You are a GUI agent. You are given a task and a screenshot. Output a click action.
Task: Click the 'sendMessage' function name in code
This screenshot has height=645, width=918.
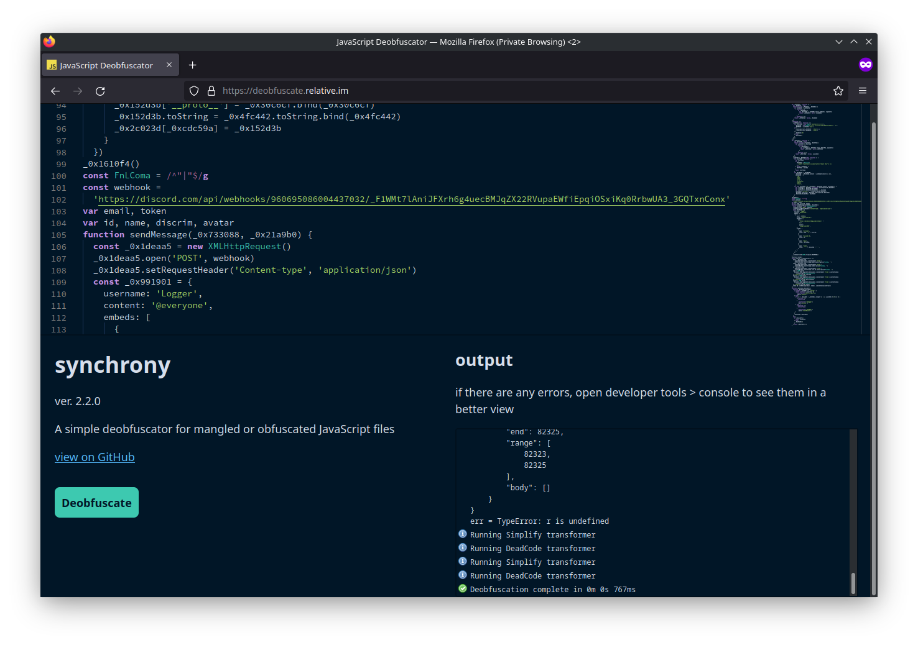(159, 235)
